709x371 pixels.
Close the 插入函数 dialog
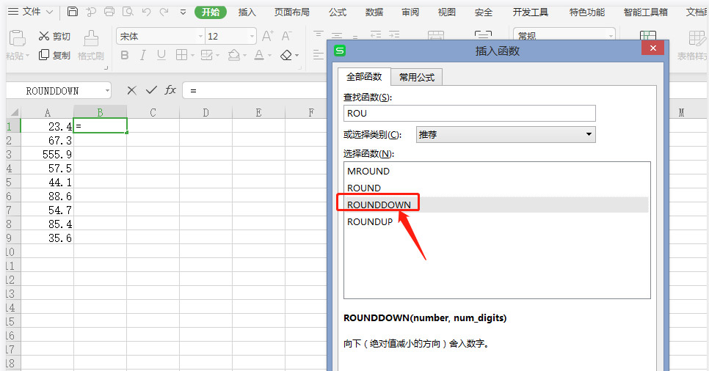tap(652, 48)
